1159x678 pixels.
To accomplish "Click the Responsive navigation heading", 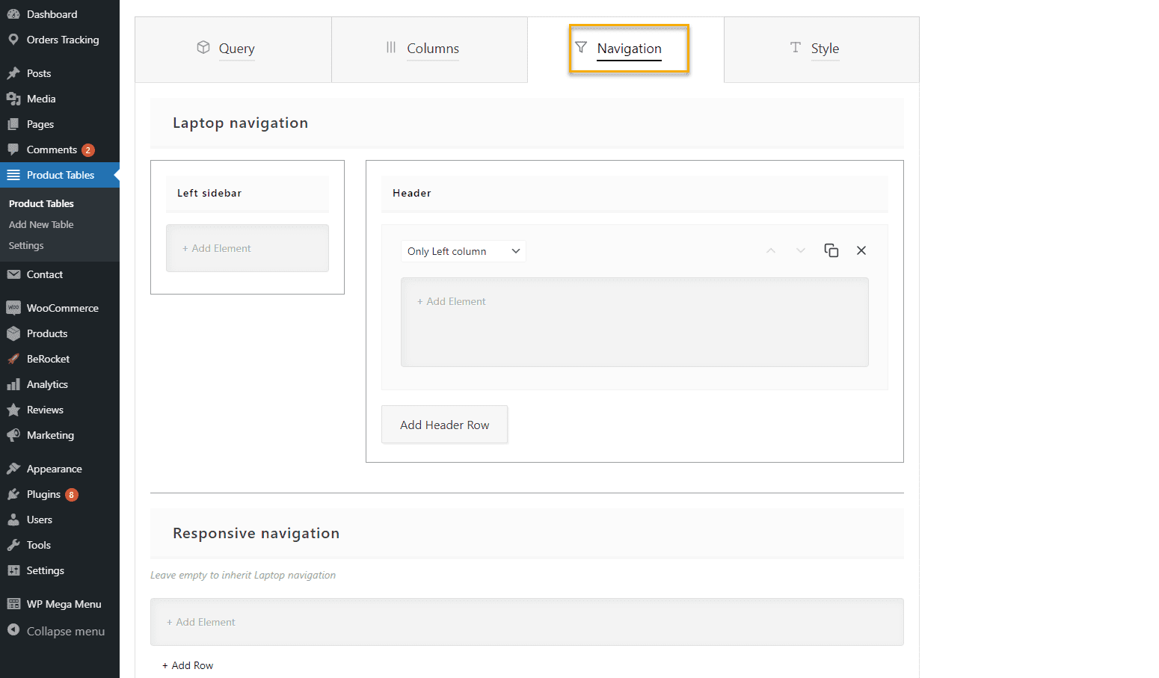I will coord(256,534).
